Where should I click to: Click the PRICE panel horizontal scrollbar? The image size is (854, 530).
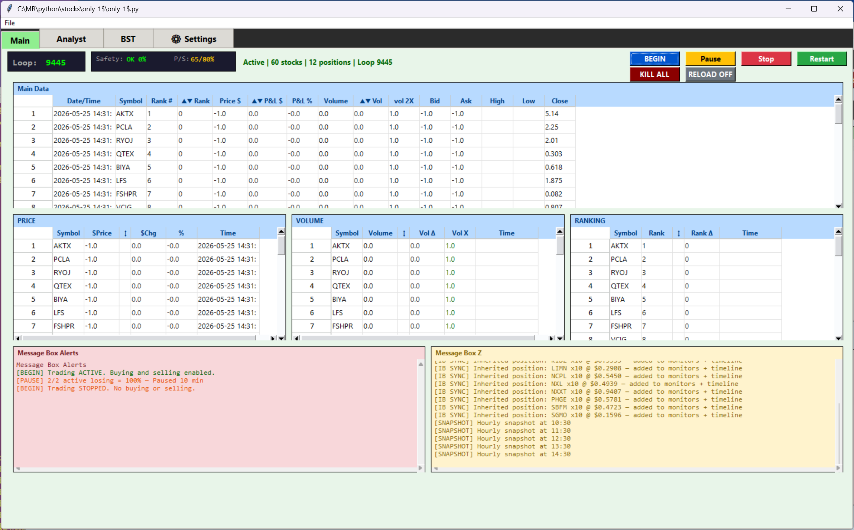(x=140, y=338)
